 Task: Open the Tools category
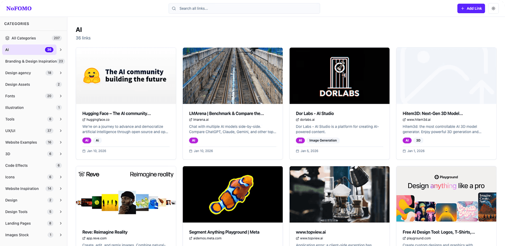(x=29, y=119)
